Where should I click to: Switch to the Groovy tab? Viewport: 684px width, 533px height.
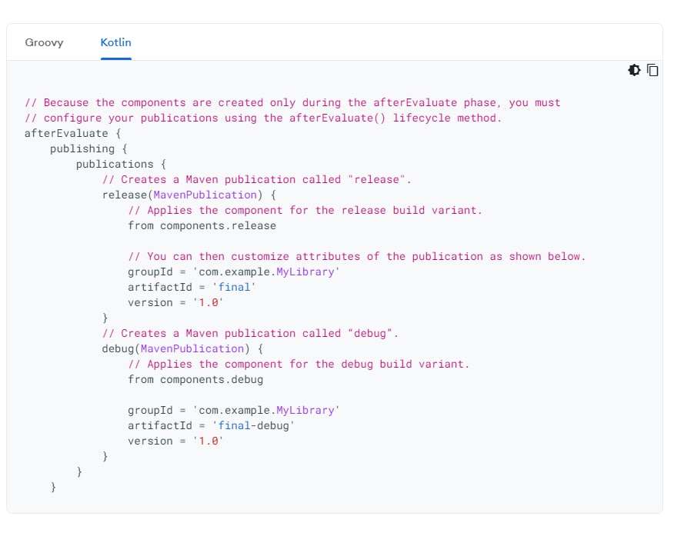(x=44, y=42)
